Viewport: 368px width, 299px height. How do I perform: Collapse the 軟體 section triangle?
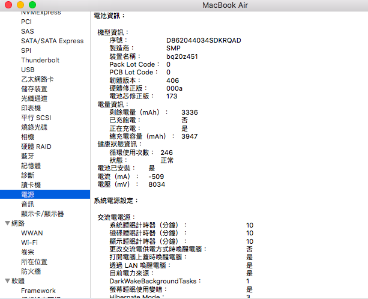click(x=8, y=281)
